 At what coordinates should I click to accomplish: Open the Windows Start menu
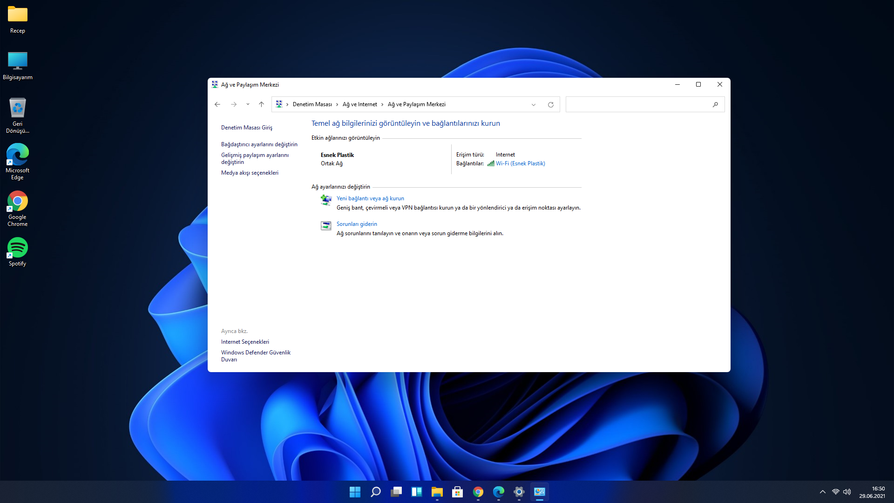(x=355, y=492)
